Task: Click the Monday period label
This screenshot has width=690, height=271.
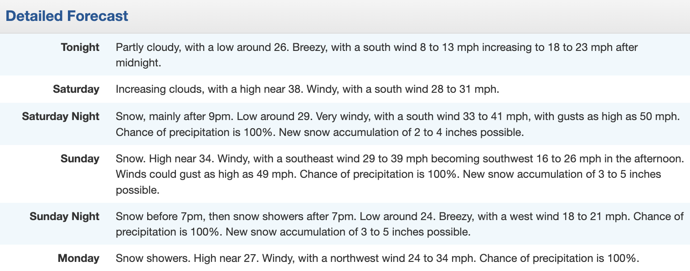Action: point(78,259)
